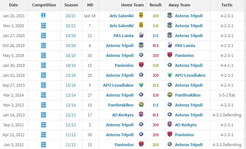Click APO Levadiakos away crest, Jan 31, 2016
Screen dimensions: 246x149
point(170,75)
